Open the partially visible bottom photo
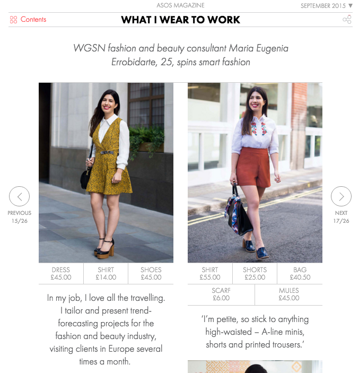 (255, 367)
